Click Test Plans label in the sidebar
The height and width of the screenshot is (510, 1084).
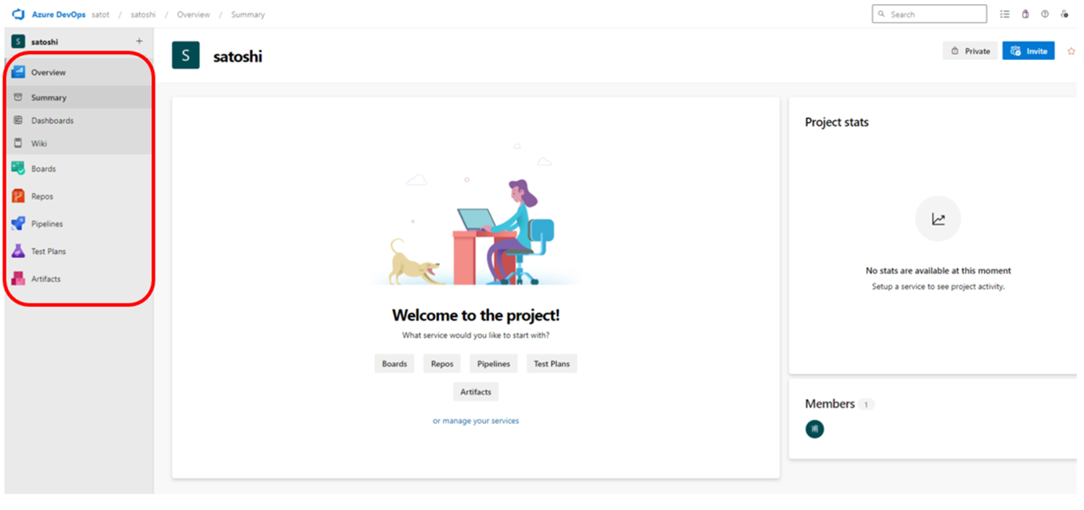[x=48, y=251]
